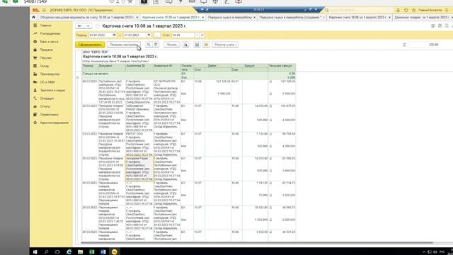Open the Покупки section
Image resolution: width=453 pixels, height=255 pixels.
tap(45, 58)
